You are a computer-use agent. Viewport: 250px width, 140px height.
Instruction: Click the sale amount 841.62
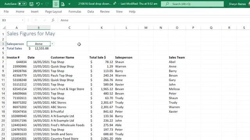(108, 112)
